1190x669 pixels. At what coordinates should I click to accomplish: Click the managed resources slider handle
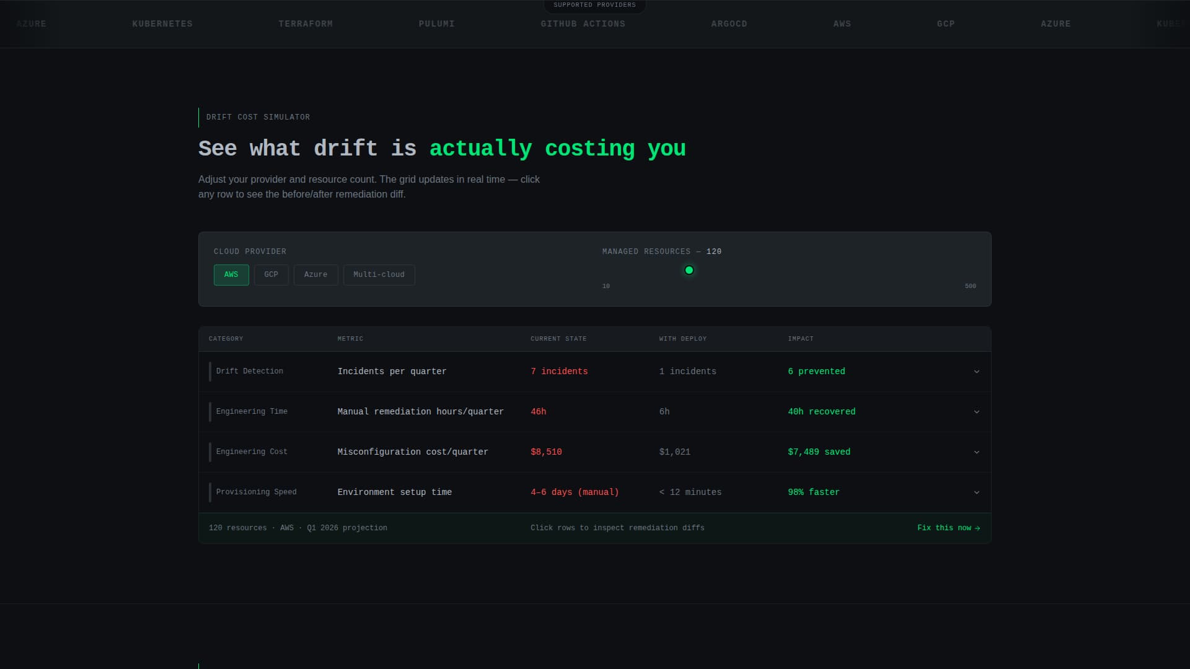pyautogui.click(x=689, y=270)
